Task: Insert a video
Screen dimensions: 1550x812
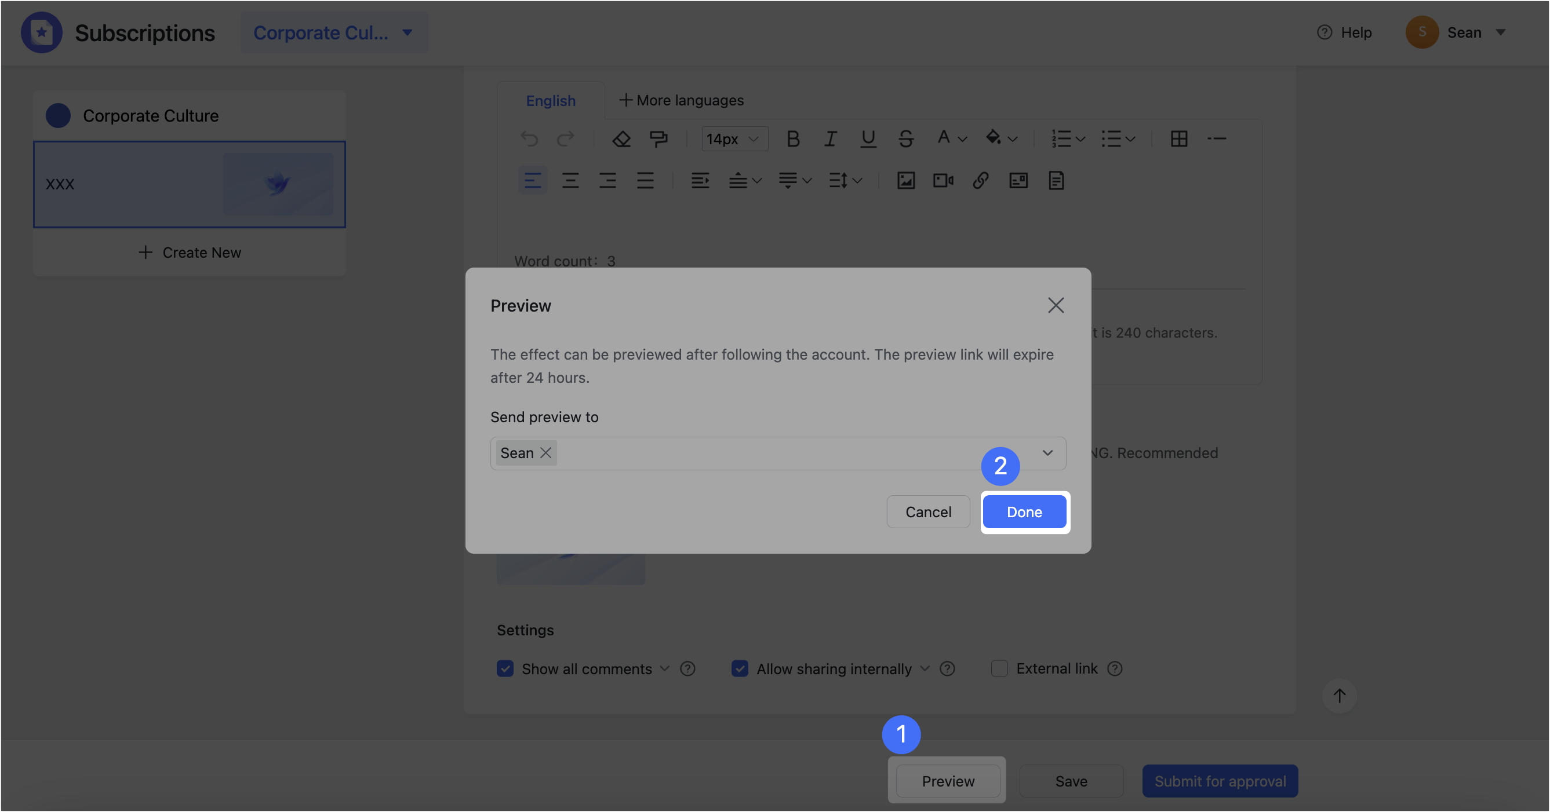Action: coord(943,180)
